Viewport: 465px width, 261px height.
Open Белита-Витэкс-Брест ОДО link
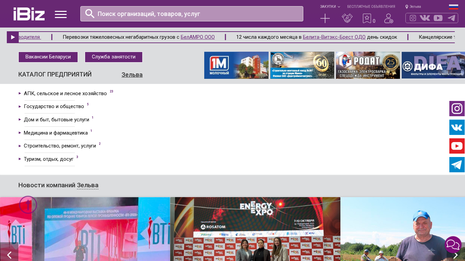(334, 37)
